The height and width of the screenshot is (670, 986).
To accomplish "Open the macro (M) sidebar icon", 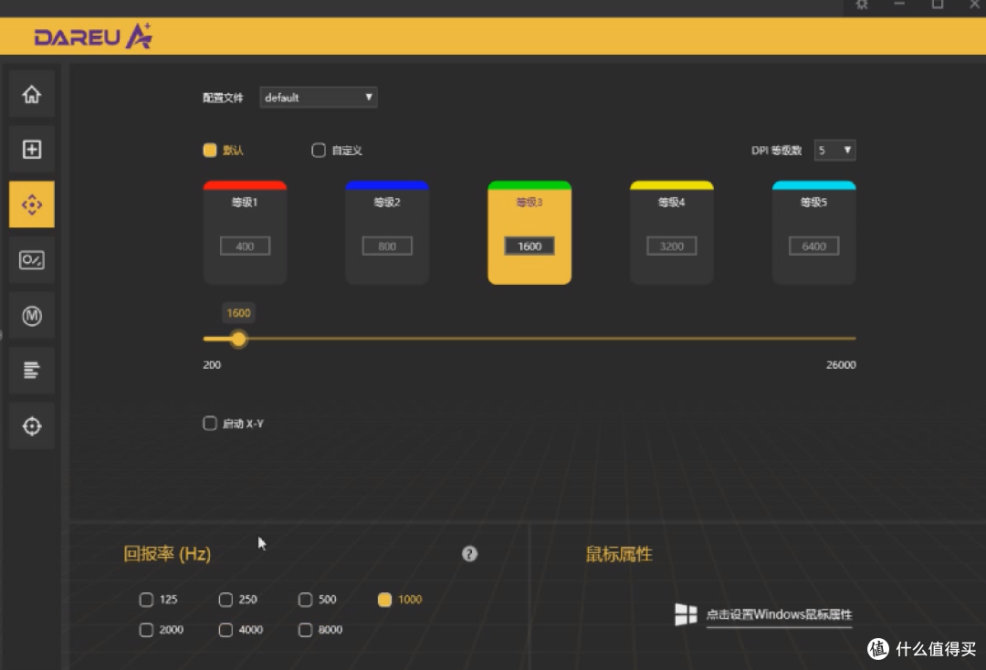I will coord(31,316).
